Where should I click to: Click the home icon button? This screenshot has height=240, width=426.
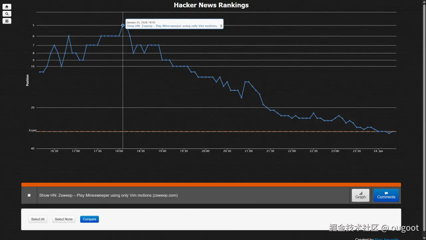[7, 7]
